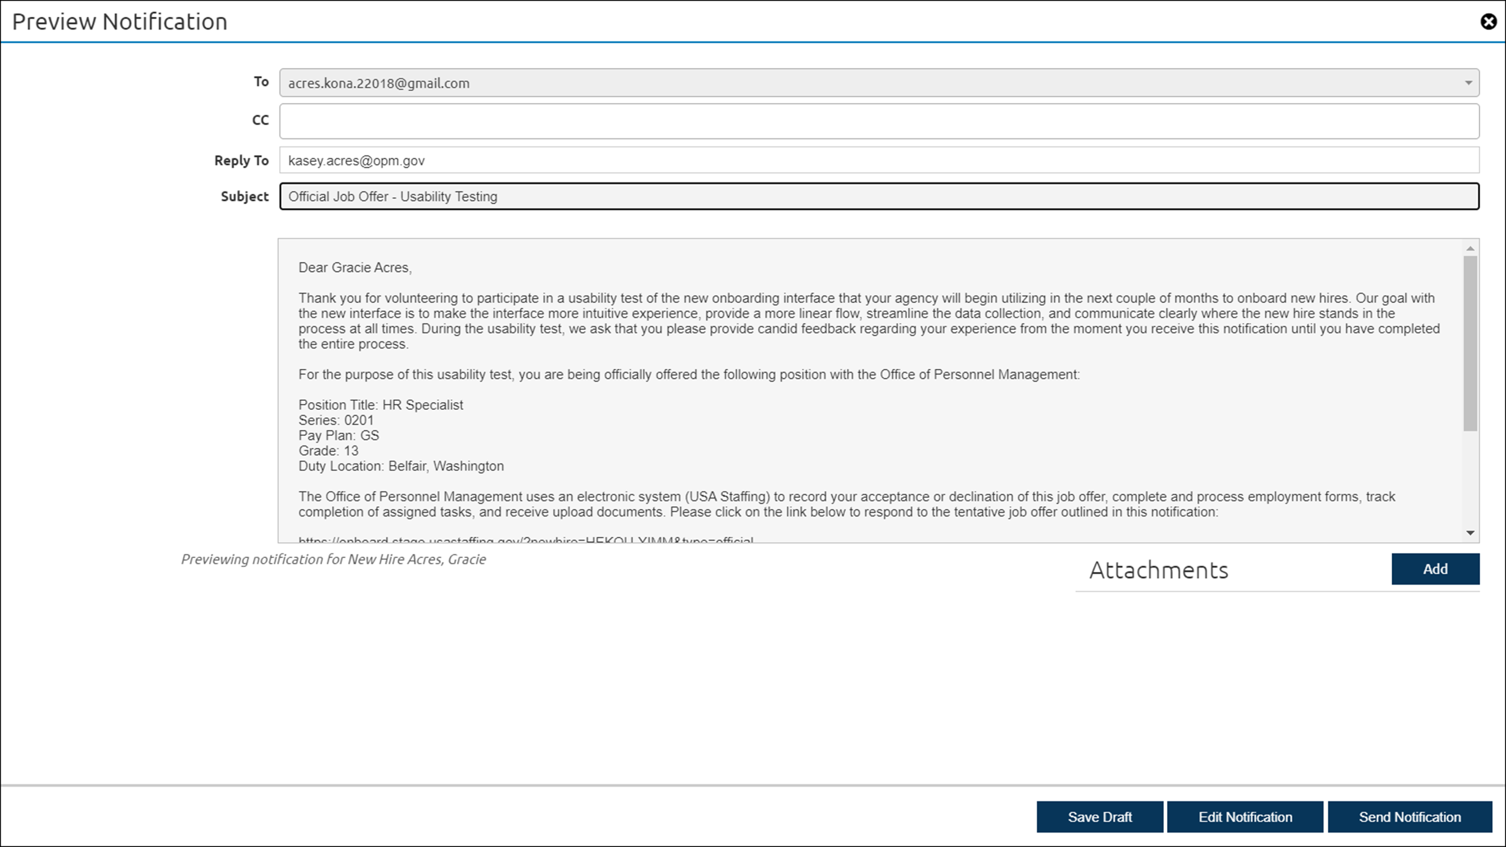
Task: Click Edit Notification
Action: click(1245, 817)
